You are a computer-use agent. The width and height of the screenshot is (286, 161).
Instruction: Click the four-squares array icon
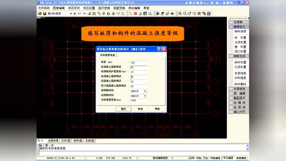click(94, 13)
